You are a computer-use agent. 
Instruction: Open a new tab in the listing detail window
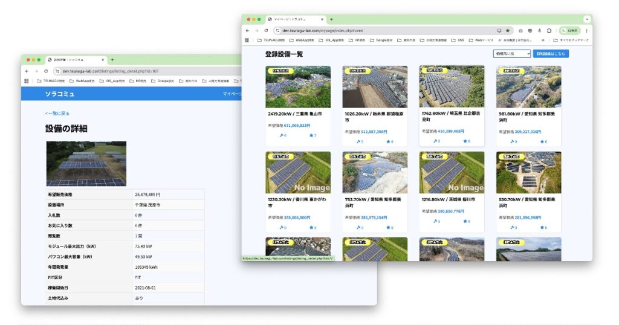[111, 60]
